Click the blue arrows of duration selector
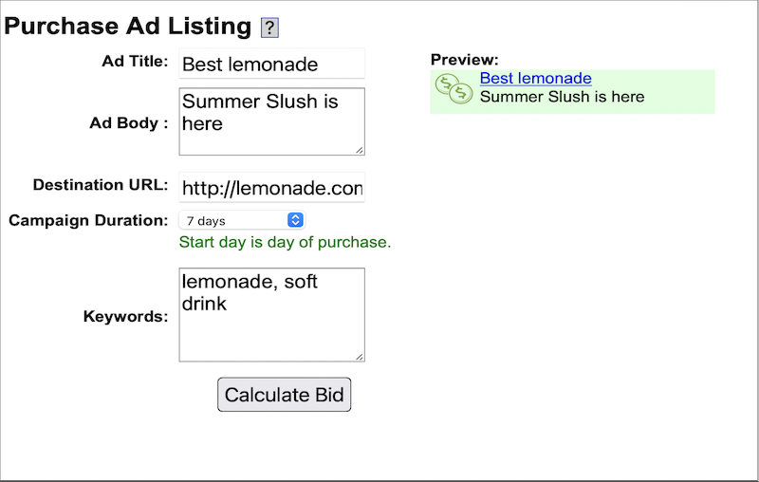This screenshot has width=759, height=482. (295, 220)
